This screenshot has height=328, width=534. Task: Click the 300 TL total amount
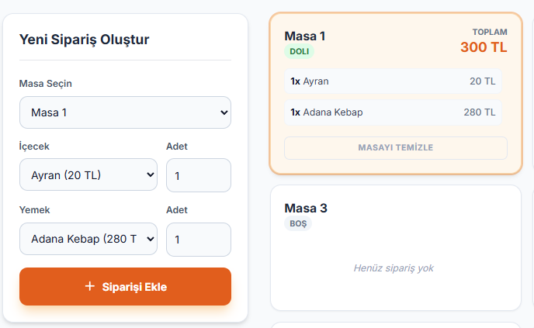pyautogui.click(x=484, y=47)
